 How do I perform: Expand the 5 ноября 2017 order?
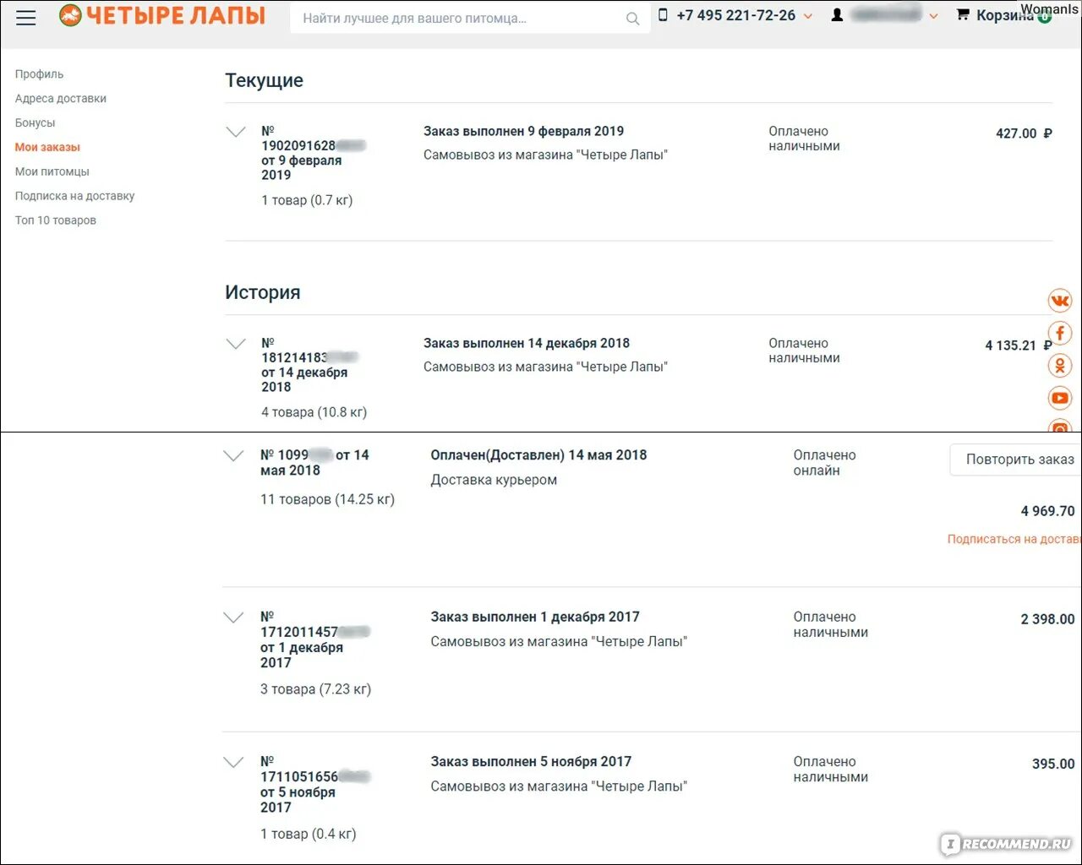point(233,762)
